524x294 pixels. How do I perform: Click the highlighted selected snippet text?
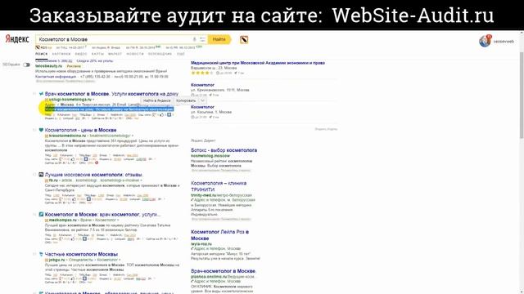tap(109, 109)
